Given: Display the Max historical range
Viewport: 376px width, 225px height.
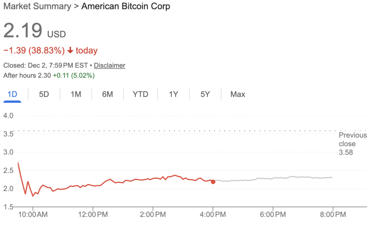Looking at the screenshot, I should [x=238, y=94].
